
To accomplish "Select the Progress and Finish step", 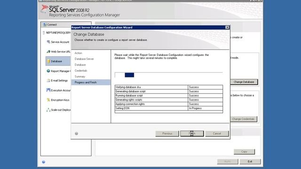I will pyautogui.click(x=91, y=83).
